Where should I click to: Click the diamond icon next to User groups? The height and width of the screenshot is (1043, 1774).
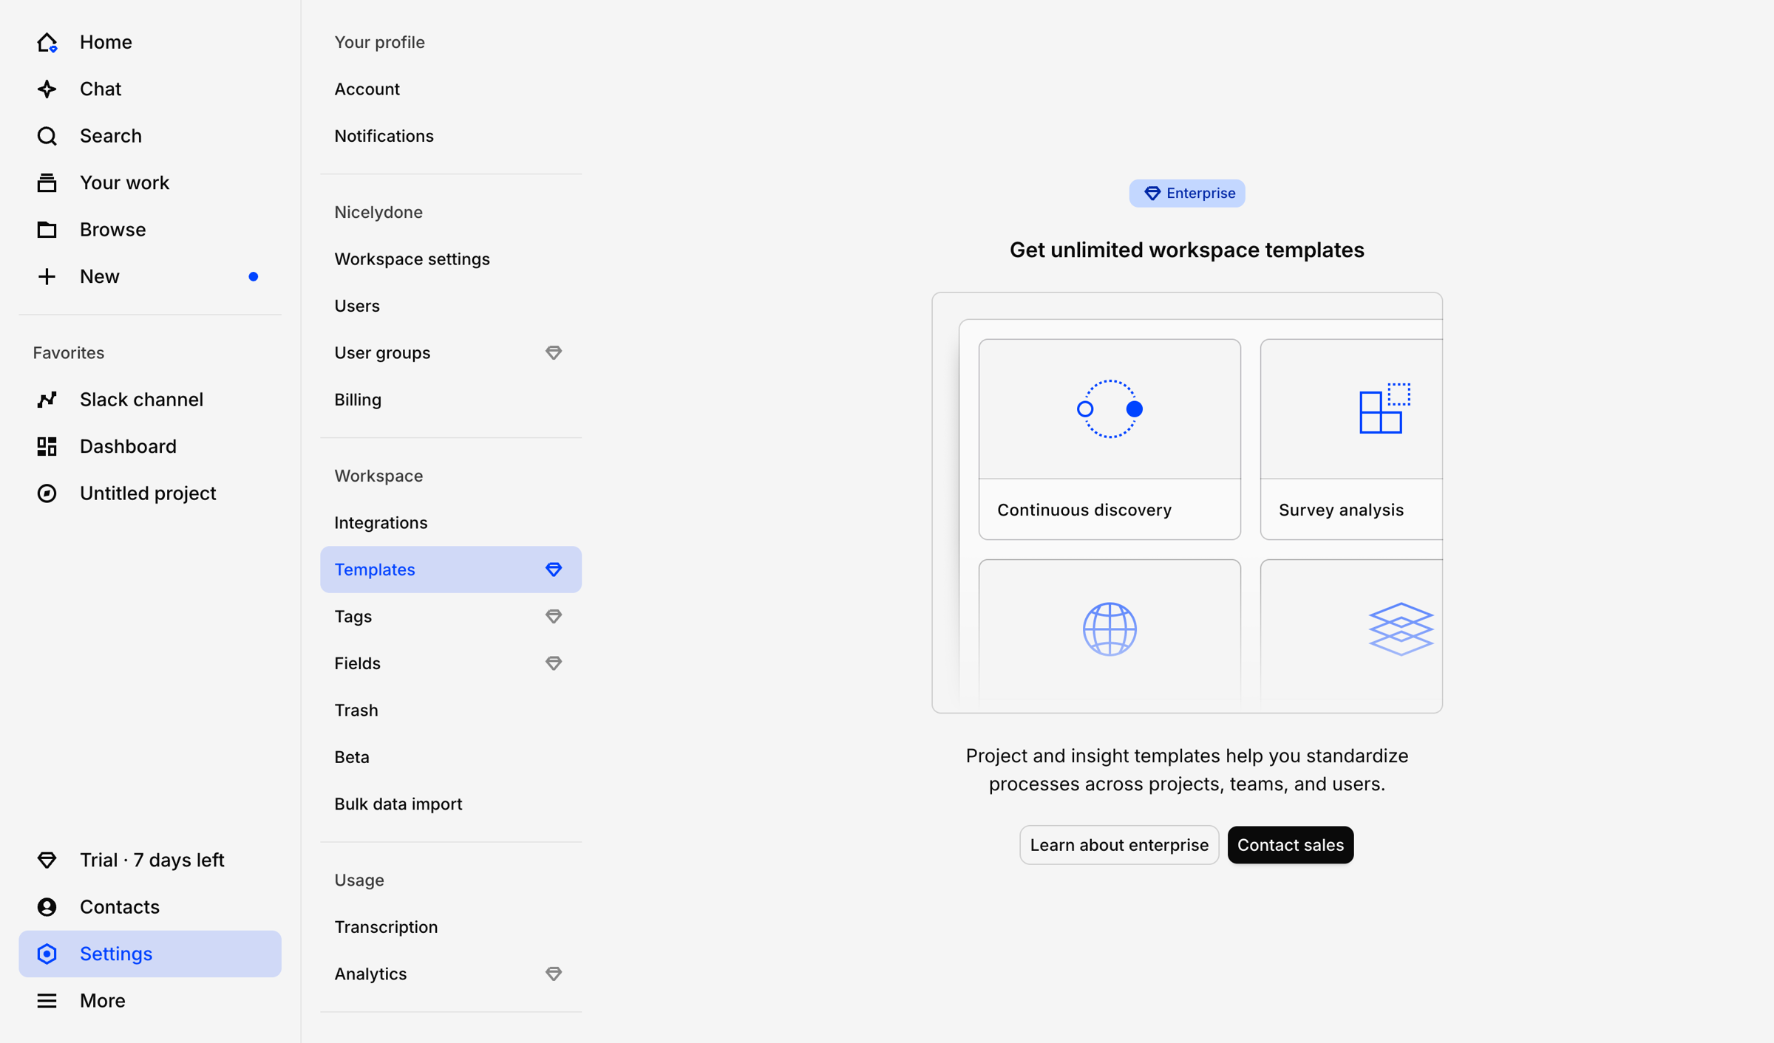pos(554,353)
